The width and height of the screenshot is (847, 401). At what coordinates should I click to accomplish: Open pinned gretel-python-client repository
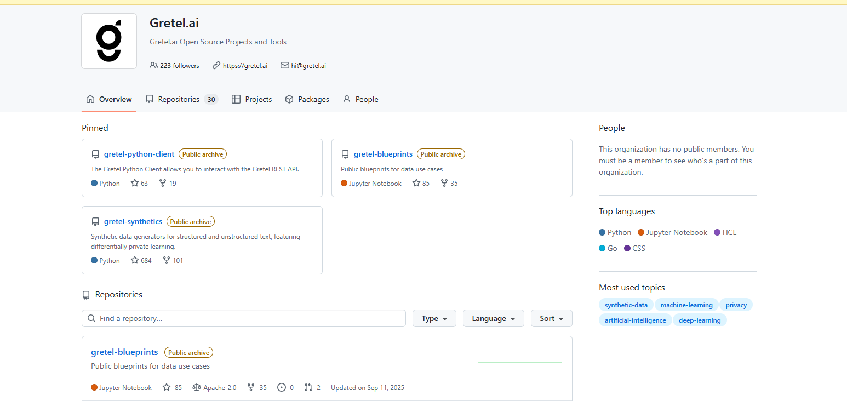point(139,154)
